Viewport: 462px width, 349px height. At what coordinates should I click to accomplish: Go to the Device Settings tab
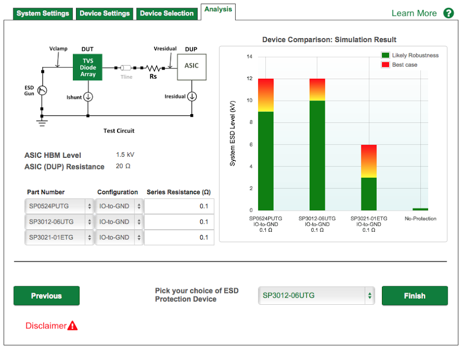pyautogui.click(x=105, y=13)
